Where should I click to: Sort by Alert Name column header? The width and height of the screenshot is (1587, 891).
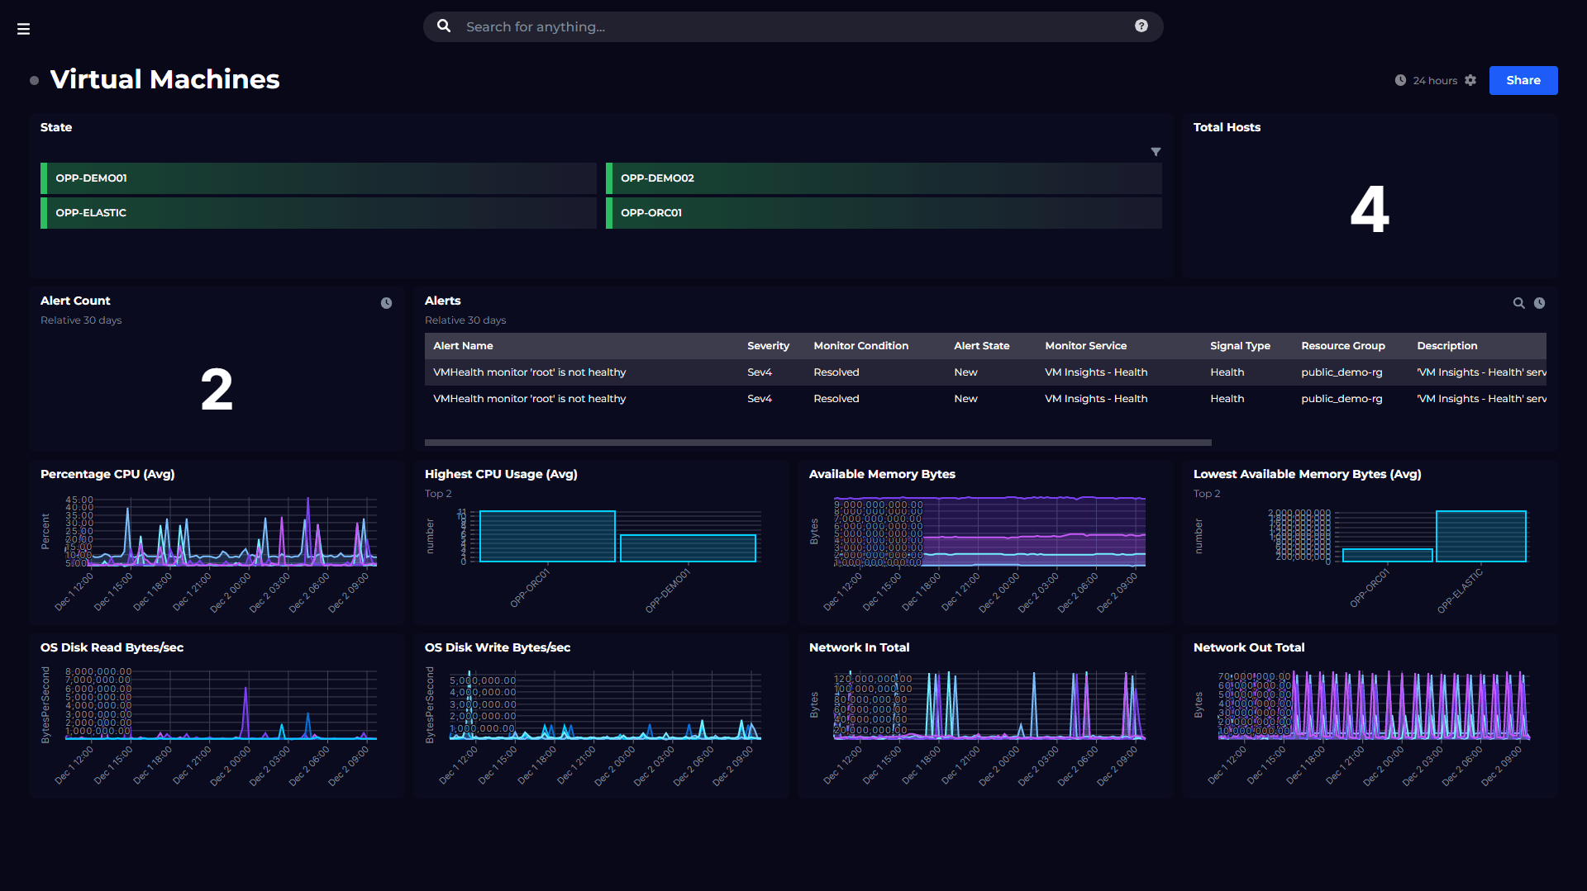(463, 346)
